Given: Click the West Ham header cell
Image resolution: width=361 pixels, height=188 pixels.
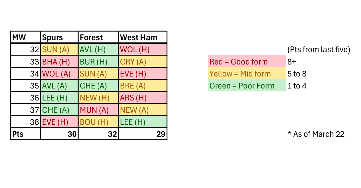Looking at the screenshot, I should pos(143,38).
